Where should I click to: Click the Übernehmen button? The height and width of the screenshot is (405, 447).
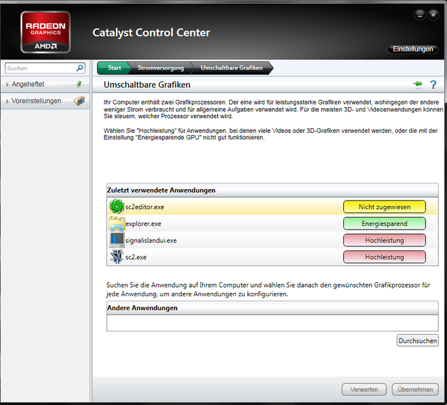click(415, 389)
